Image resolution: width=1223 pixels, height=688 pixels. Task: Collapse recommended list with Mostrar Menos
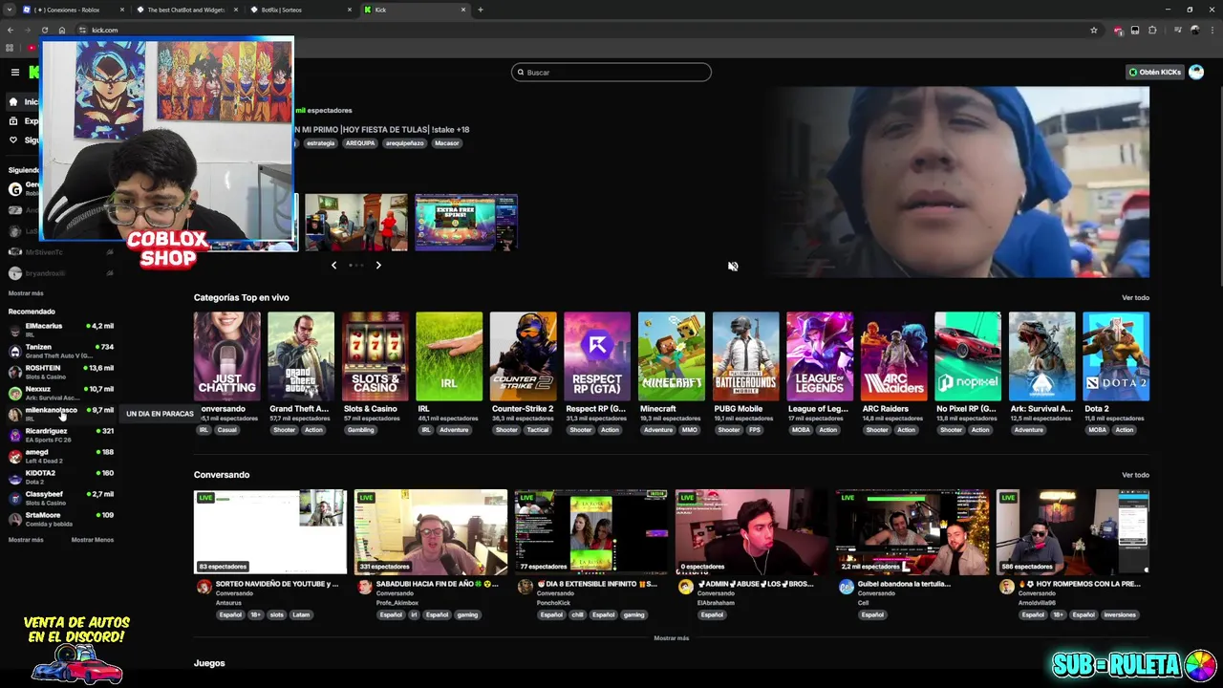click(x=93, y=540)
